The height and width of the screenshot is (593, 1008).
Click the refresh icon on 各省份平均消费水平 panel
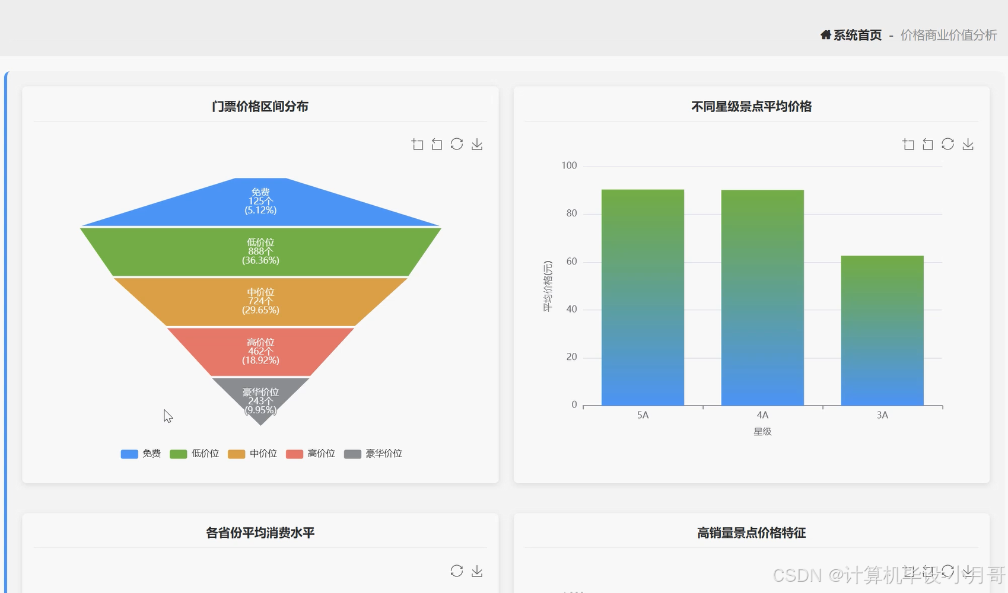pos(456,570)
